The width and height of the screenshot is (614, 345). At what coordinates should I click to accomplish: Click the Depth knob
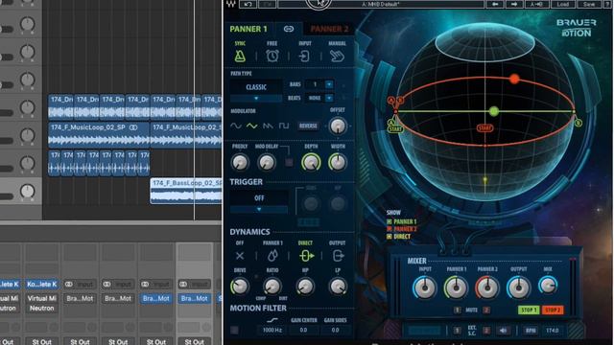pyautogui.click(x=311, y=162)
